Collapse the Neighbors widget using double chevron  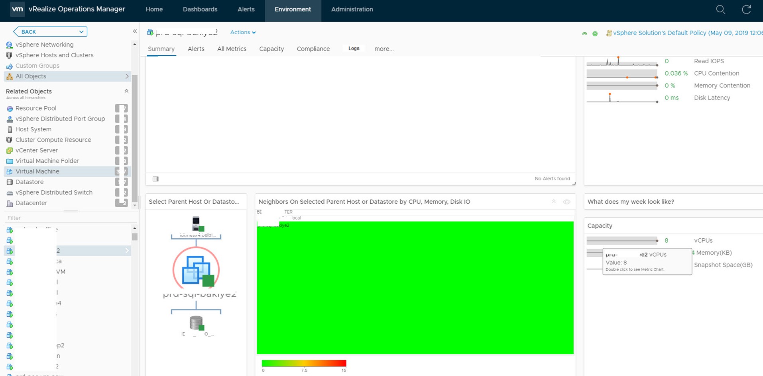point(554,202)
